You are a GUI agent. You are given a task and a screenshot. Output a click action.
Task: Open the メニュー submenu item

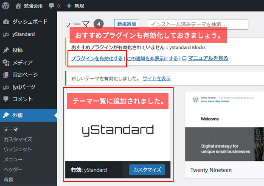point(13,159)
